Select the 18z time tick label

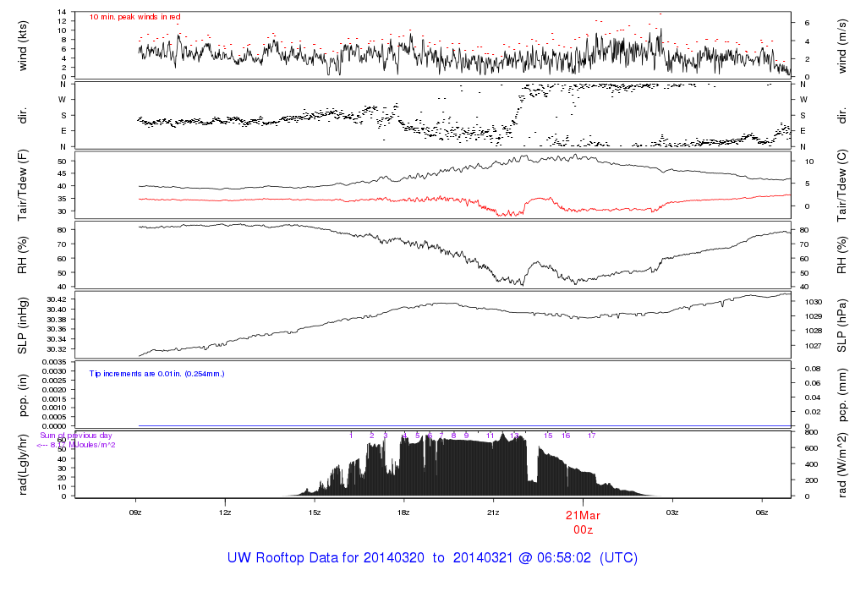pyautogui.click(x=403, y=513)
